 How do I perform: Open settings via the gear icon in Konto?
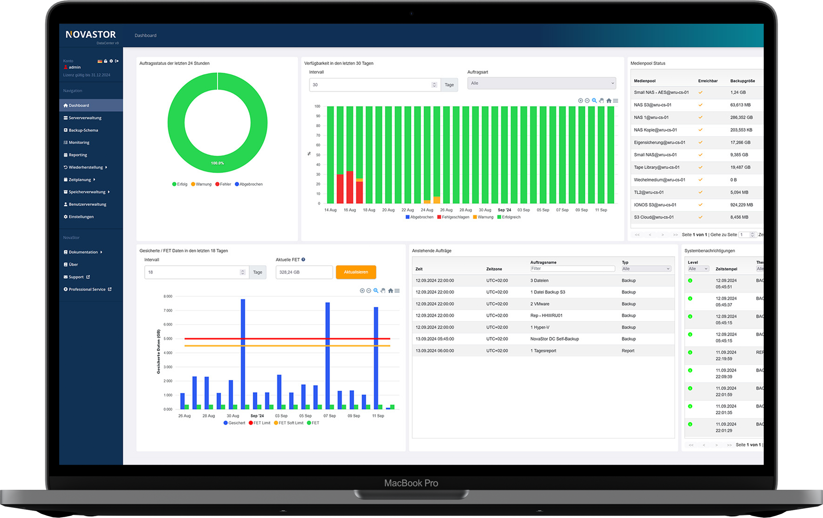point(111,61)
